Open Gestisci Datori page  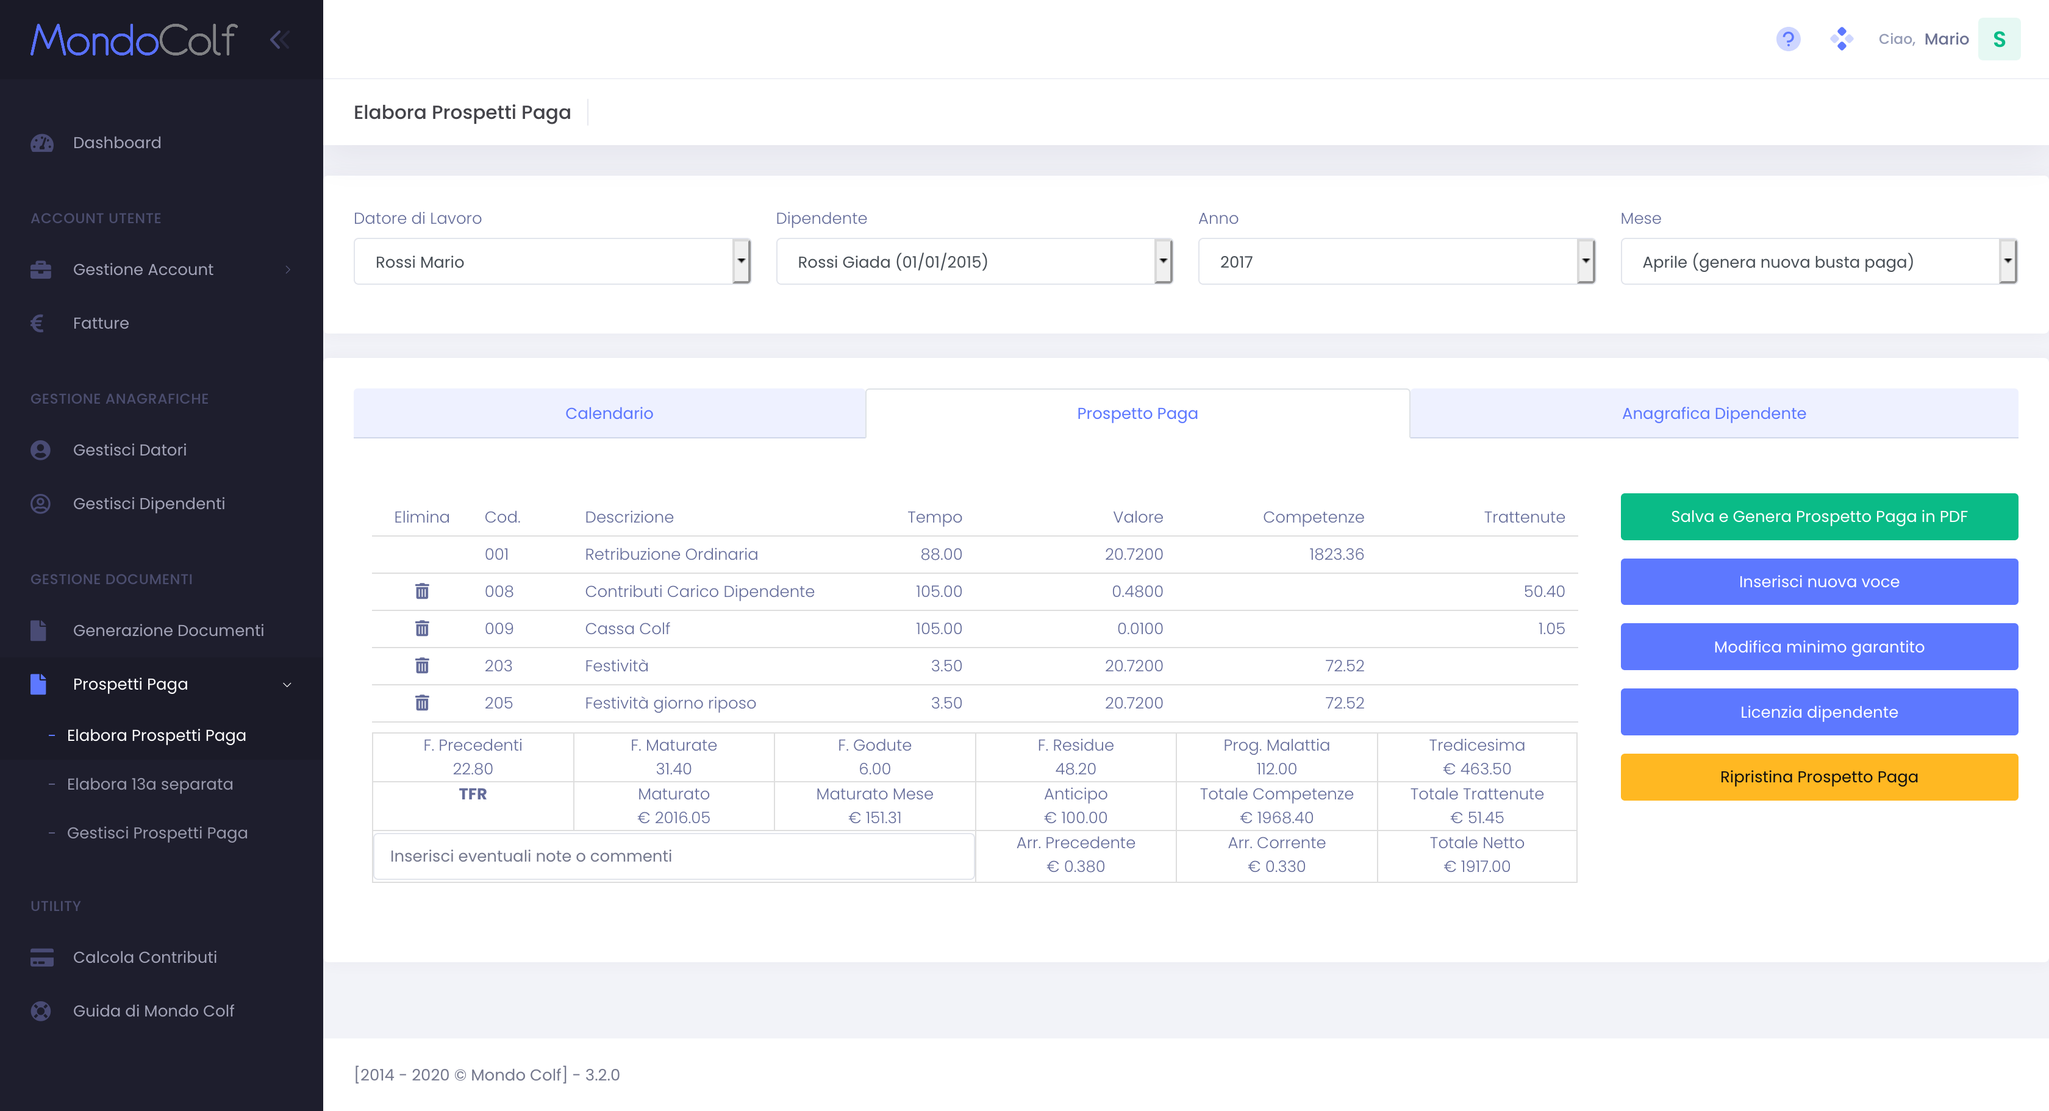pyautogui.click(x=130, y=450)
